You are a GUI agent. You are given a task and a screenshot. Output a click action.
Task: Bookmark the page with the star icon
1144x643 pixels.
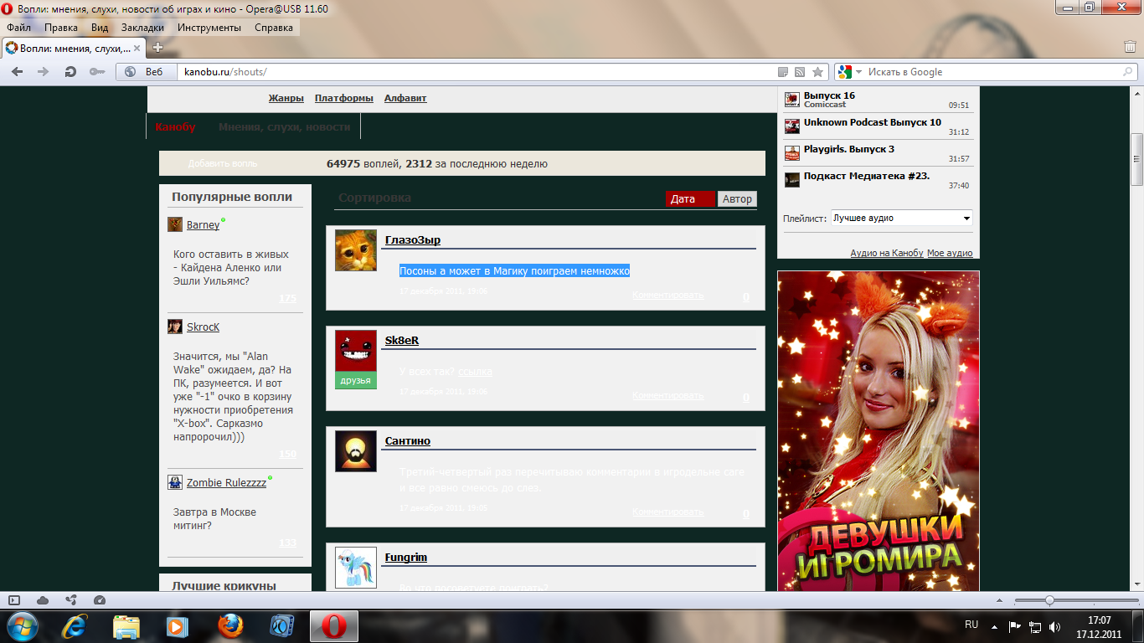coord(818,72)
